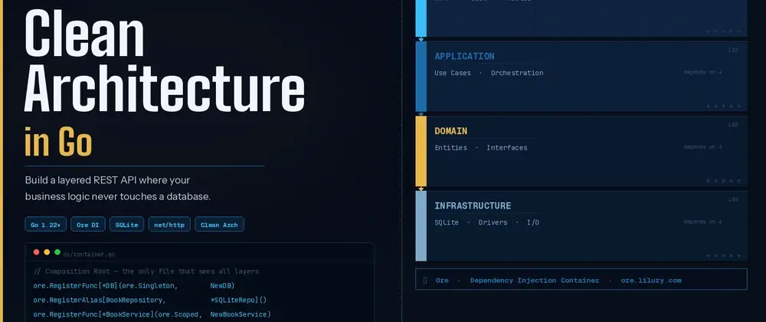Image resolution: width=766 pixels, height=322 pixels.
Task: Click 'I/O' in the Infrastructure card
Action: tap(533, 222)
